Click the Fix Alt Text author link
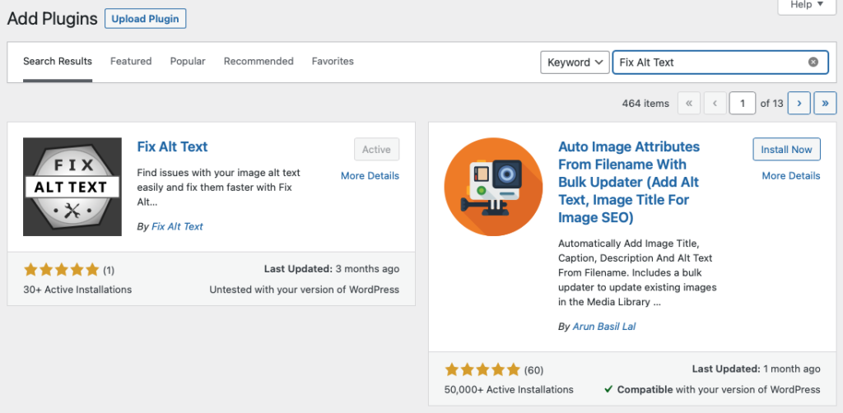843x413 pixels. tap(177, 226)
